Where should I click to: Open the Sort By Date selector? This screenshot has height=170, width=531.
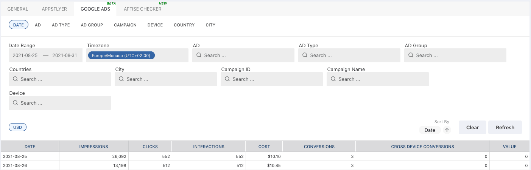click(430, 130)
